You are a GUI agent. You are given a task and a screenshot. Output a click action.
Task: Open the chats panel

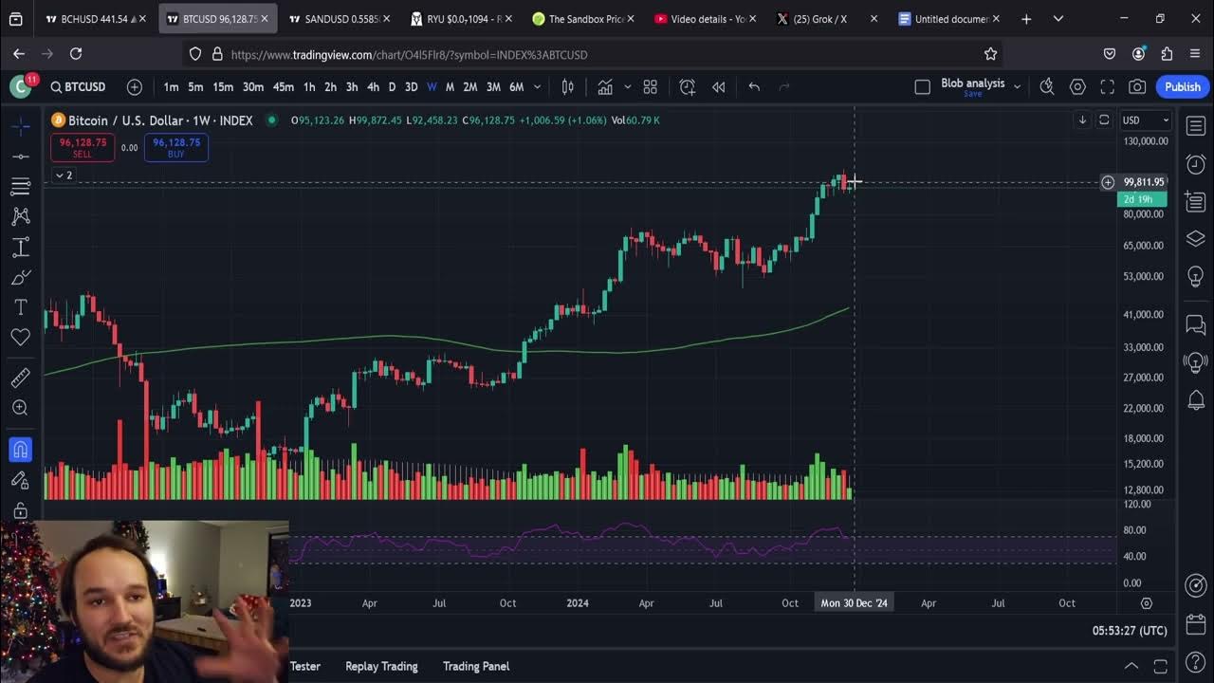(1196, 325)
